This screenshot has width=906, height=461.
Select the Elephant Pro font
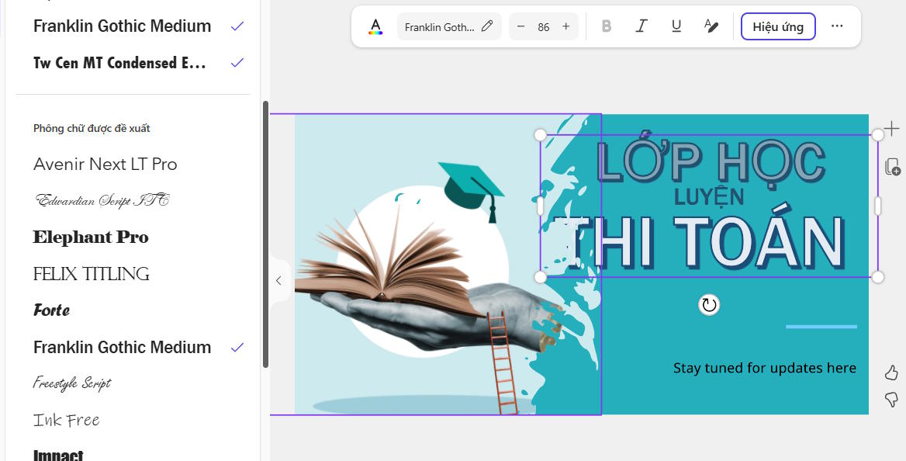(90, 237)
